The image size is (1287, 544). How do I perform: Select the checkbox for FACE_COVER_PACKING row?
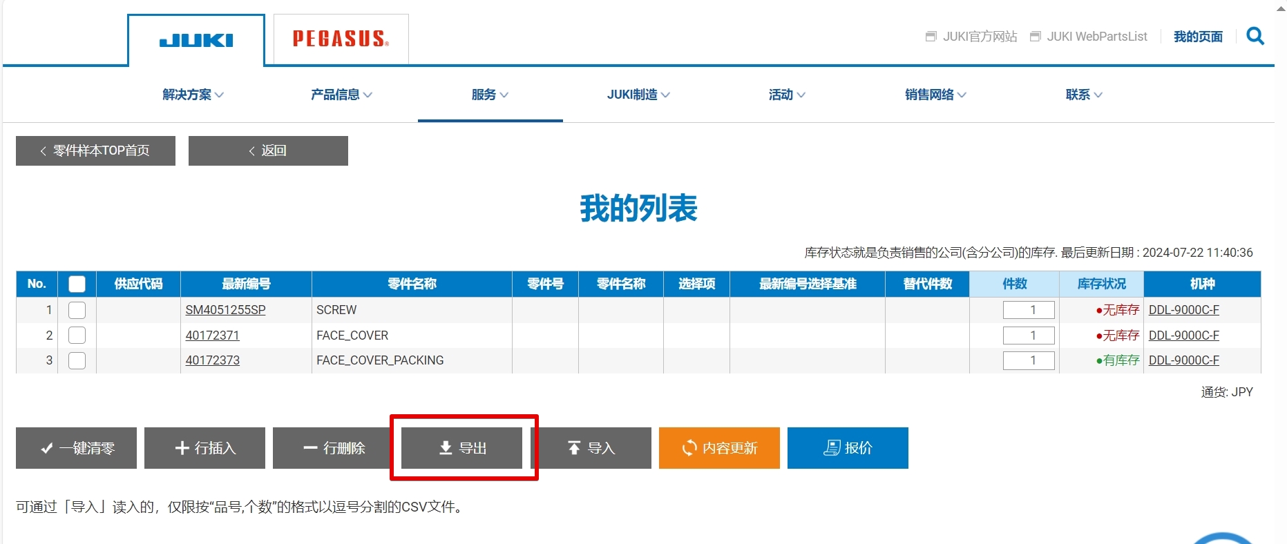[x=77, y=360]
